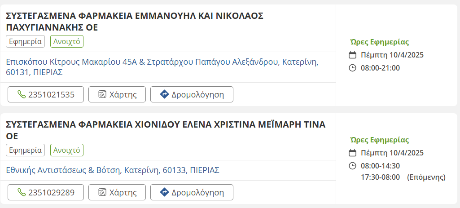Click directions icon in Χιονίδου pharmacy's Δρομολόγηση button

coord(164,193)
